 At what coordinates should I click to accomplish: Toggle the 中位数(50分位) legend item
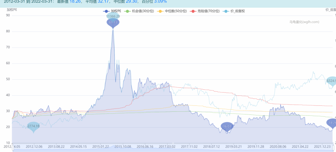pos(172,11)
